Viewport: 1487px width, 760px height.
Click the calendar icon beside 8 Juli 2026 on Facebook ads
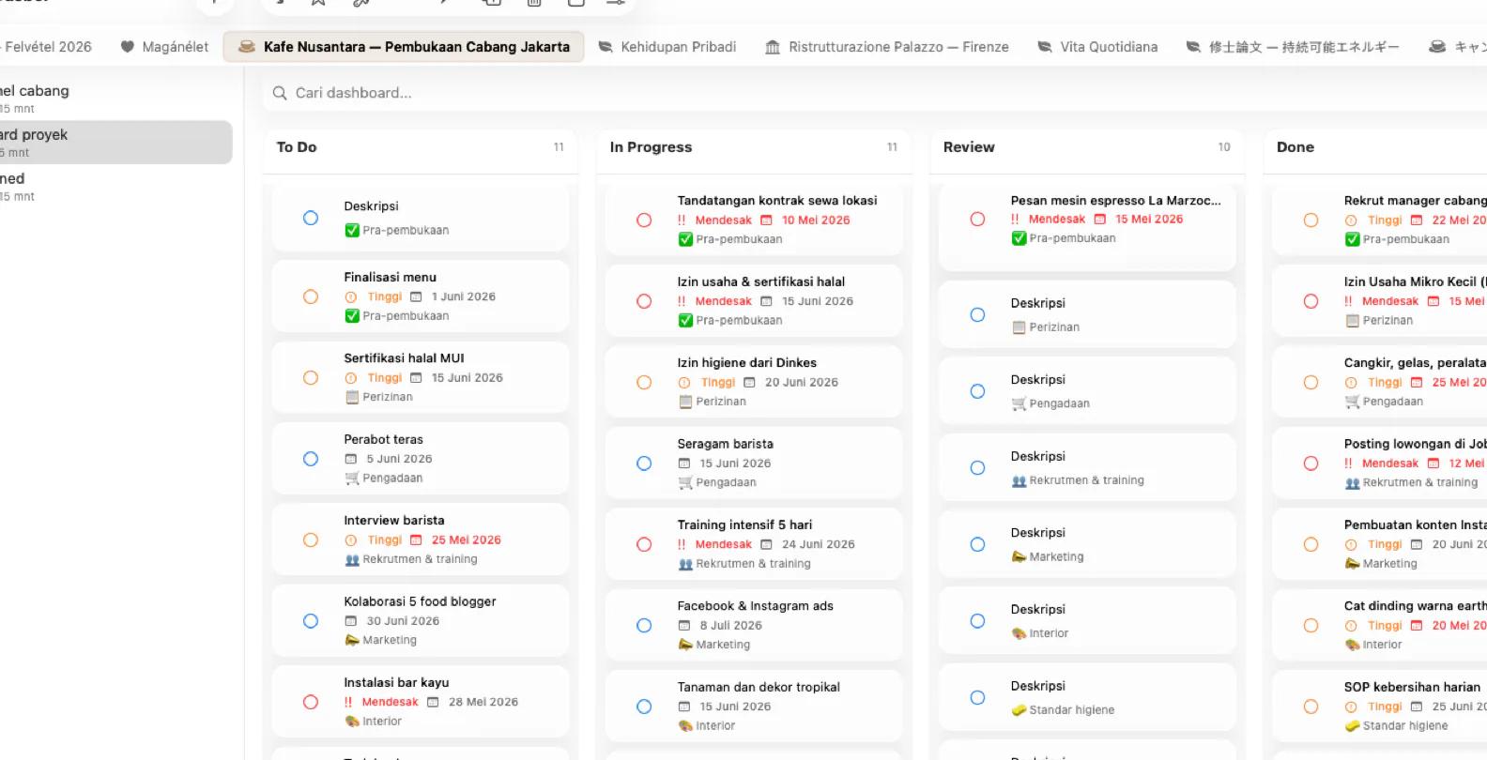pos(684,626)
